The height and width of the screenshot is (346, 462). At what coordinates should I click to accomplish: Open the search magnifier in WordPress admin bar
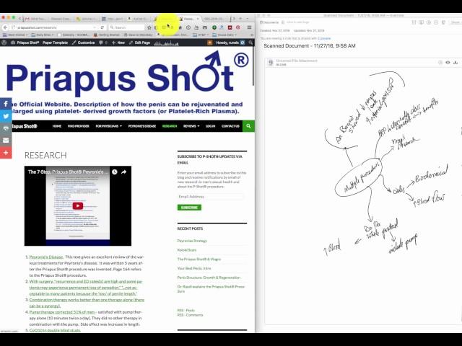[250, 43]
